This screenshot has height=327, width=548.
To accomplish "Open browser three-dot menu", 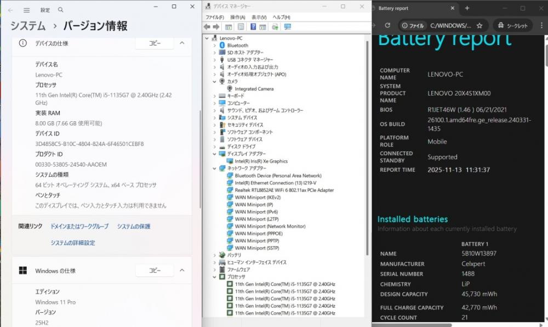I will (541, 25).
